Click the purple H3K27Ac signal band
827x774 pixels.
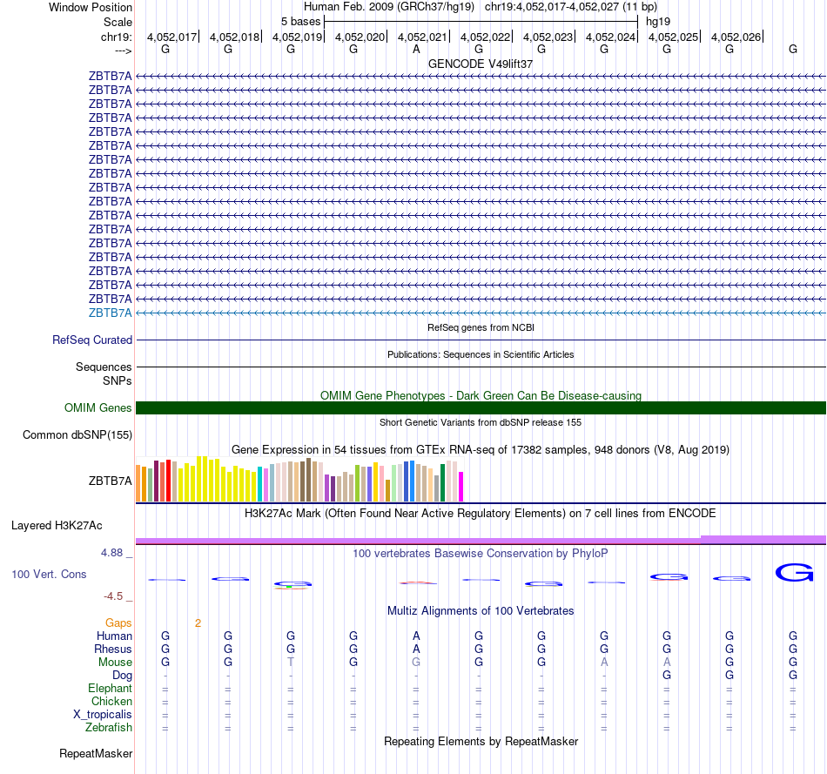click(x=481, y=541)
